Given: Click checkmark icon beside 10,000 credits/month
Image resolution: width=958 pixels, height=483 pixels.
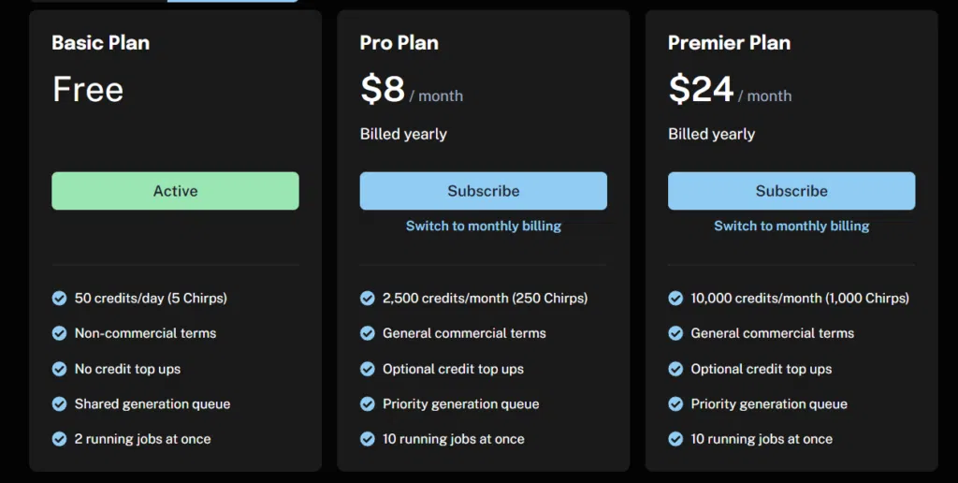Looking at the screenshot, I should pyautogui.click(x=675, y=299).
